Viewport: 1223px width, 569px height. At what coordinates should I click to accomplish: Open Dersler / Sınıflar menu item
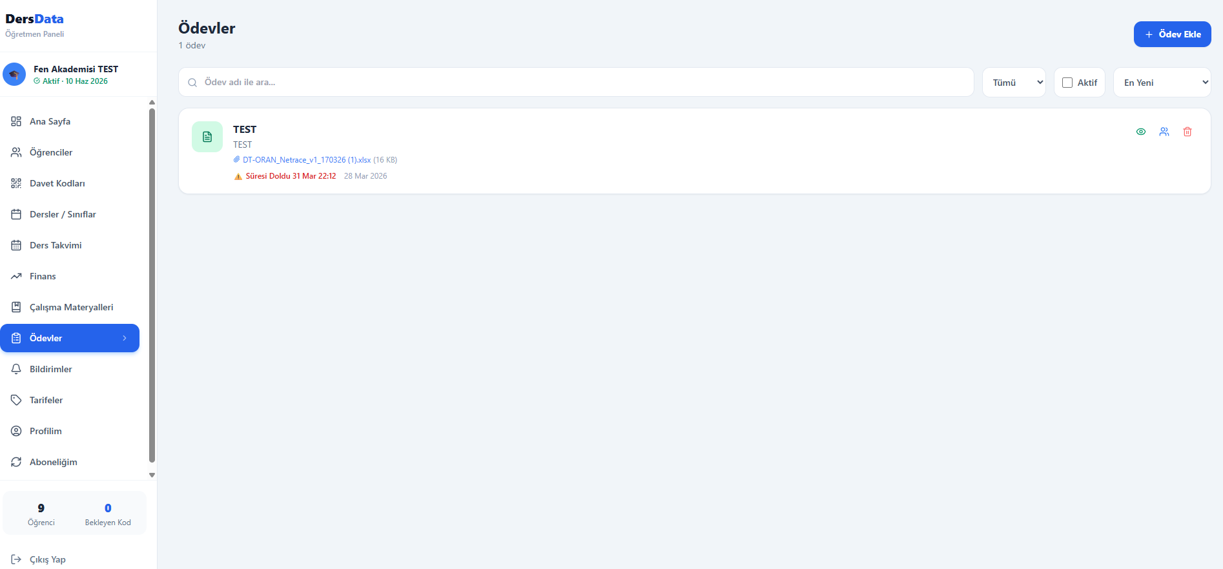click(x=63, y=214)
